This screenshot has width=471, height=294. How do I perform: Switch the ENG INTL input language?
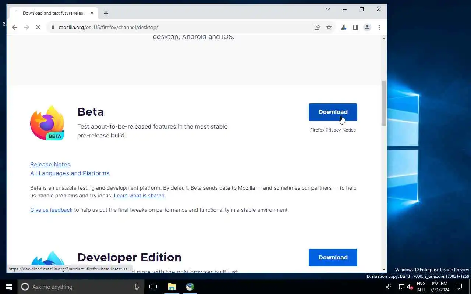point(421,287)
